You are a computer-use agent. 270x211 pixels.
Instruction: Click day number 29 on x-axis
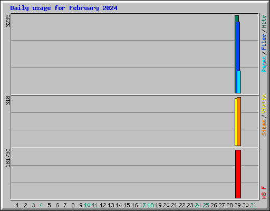click(x=237, y=205)
